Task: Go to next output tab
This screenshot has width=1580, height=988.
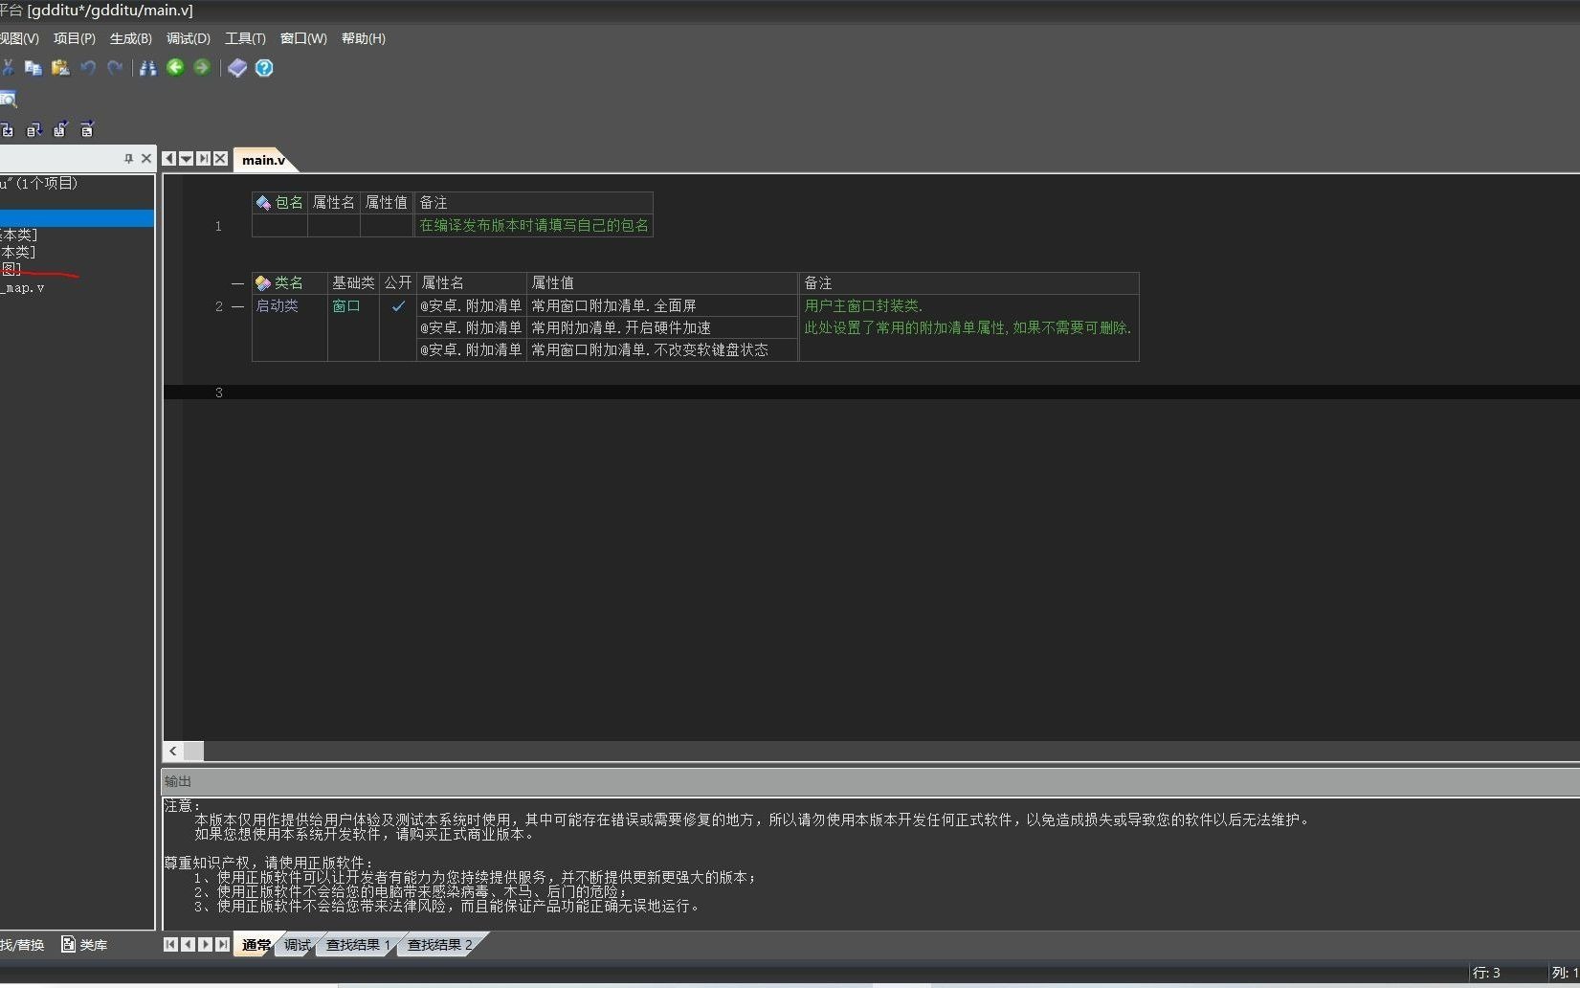Action: (205, 945)
